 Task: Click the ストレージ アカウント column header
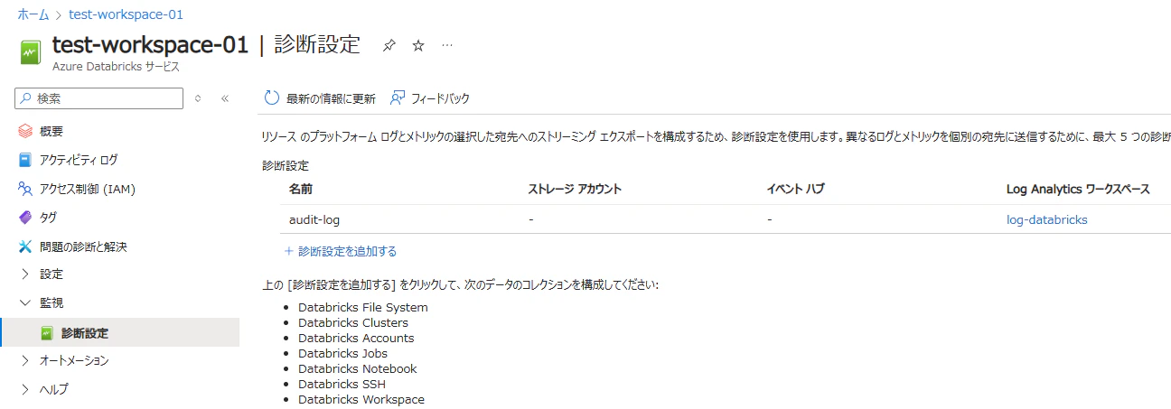tap(575, 189)
